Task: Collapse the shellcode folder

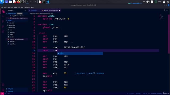Action: pyautogui.click(x=12, y=27)
